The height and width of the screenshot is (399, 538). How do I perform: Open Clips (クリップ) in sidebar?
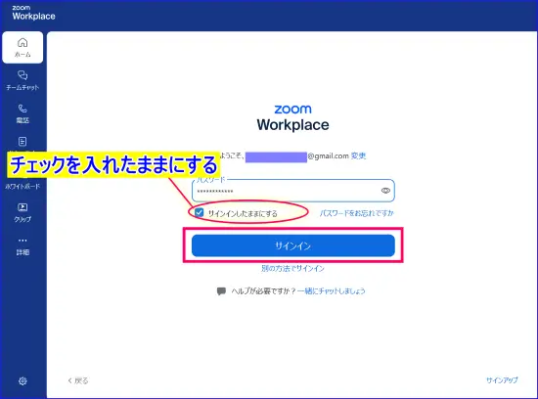pyautogui.click(x=22, y=213)
